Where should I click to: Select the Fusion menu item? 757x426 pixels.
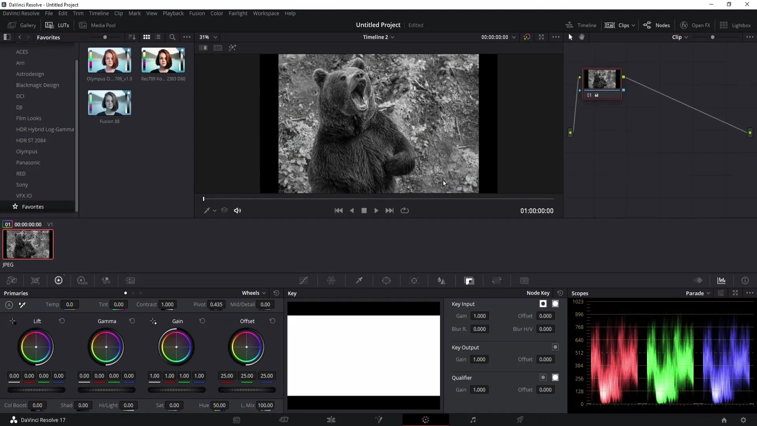click(x=196, y=13)
